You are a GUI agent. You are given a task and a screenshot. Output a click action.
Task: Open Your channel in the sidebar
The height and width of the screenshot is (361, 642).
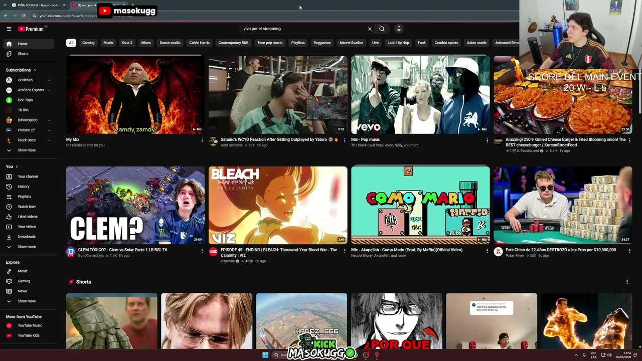point(28,176)
